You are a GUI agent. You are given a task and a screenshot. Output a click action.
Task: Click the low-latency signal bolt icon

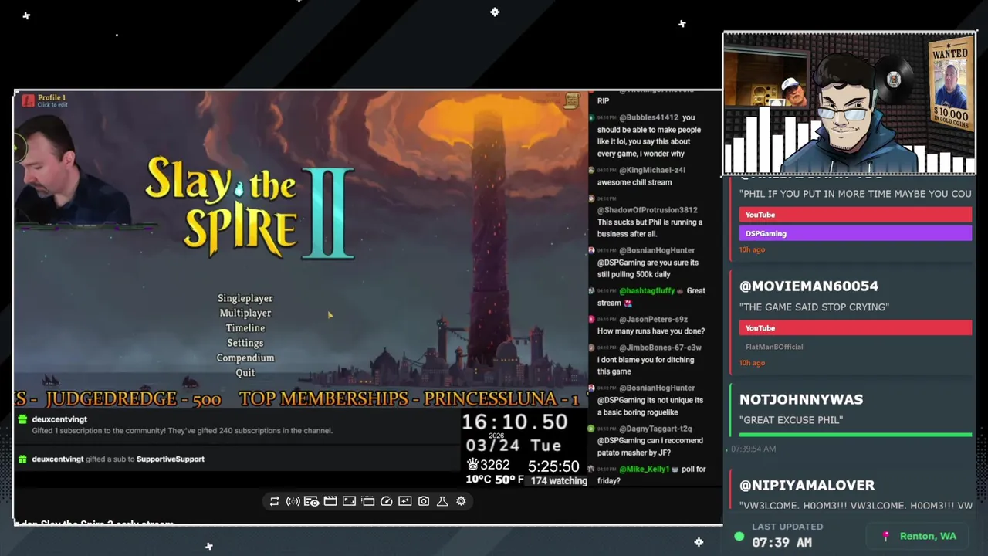293,501
